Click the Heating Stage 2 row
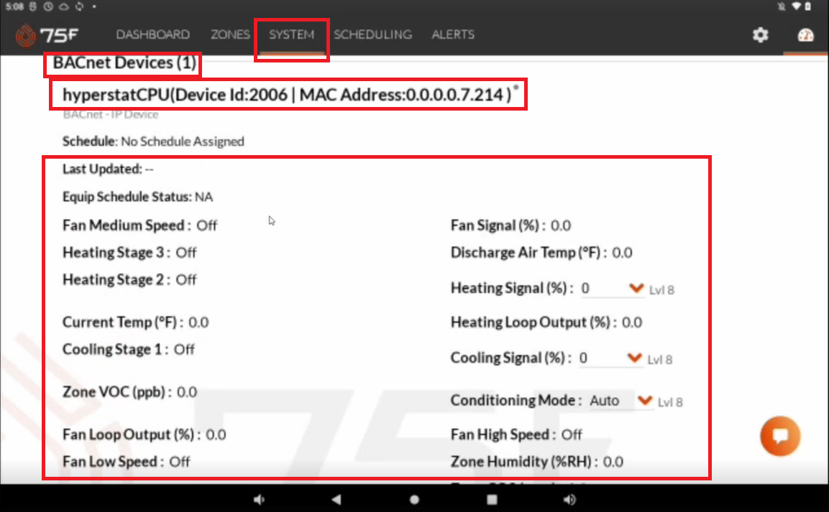 pyautogui.click(x=129, y=280)
